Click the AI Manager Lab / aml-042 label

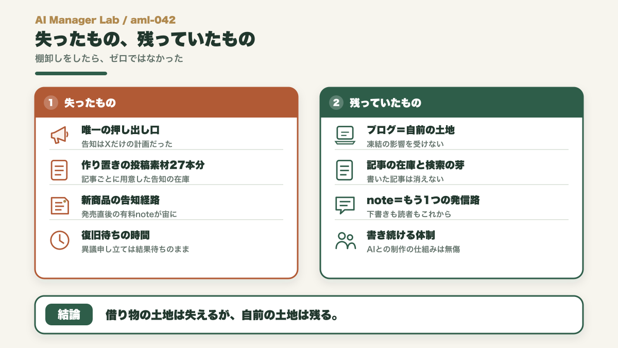tap(106, 20)
